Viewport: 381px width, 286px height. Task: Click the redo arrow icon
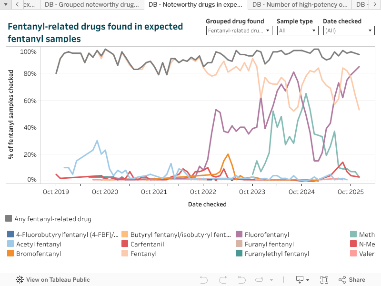coord(223,280)
